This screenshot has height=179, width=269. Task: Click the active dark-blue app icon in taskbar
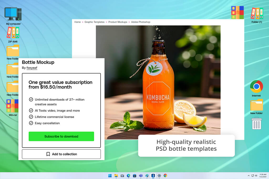pos(153,176)
